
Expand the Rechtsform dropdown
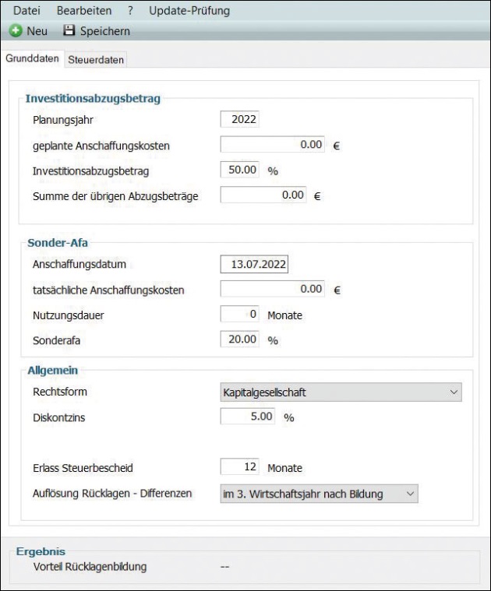click(x=341, y=392)
